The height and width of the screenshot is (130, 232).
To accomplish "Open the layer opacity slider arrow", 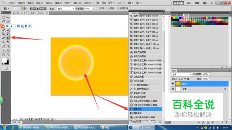I will (x=210, y=74).
